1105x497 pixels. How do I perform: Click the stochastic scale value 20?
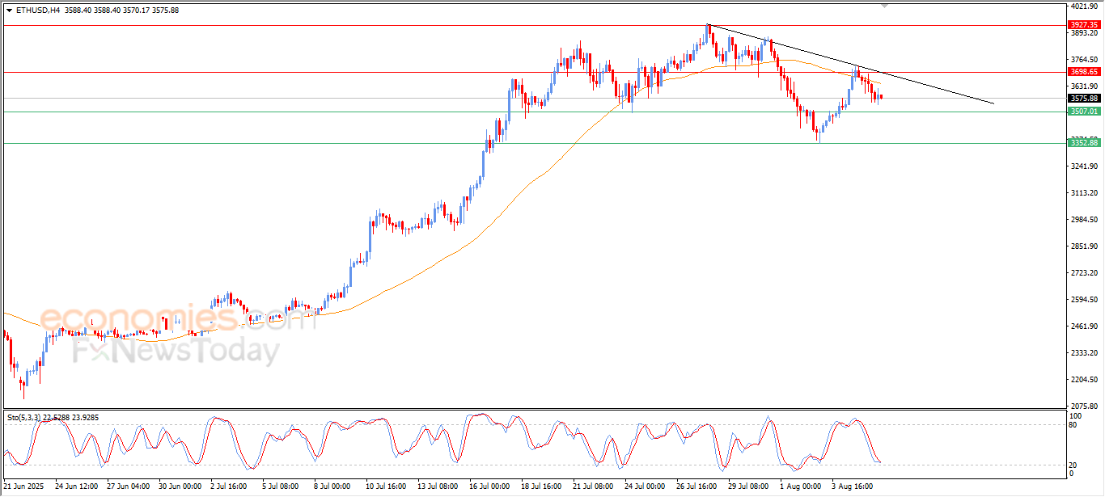coord(1073,464)
